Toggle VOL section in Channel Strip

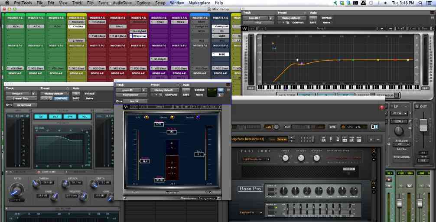[x=85, y=117]
